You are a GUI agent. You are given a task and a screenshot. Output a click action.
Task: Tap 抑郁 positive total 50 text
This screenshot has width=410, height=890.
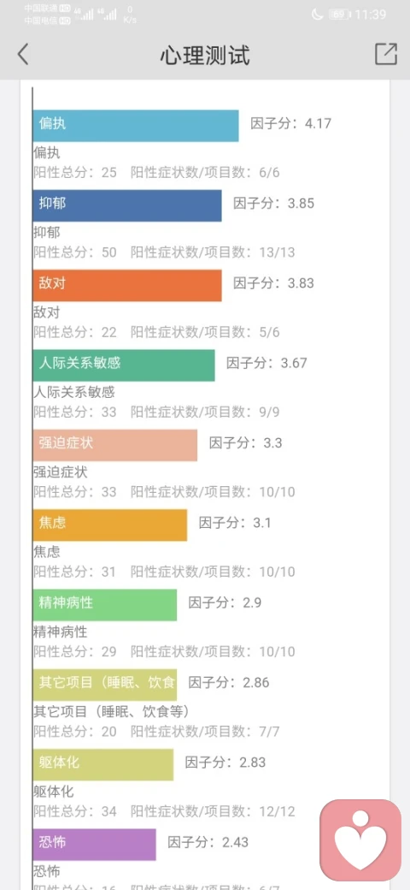point(75,252)
